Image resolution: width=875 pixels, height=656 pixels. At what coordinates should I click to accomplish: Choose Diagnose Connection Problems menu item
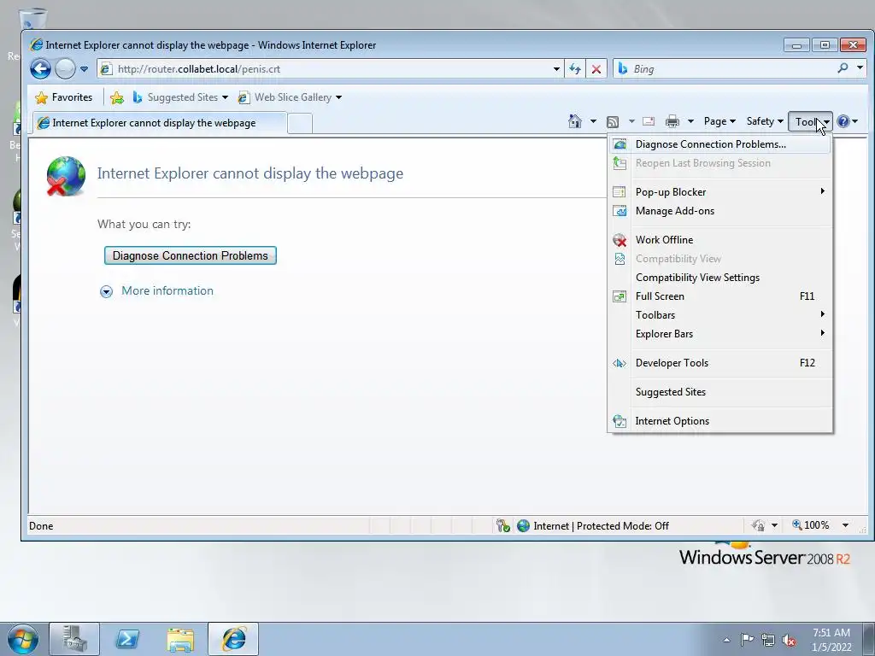720,144
